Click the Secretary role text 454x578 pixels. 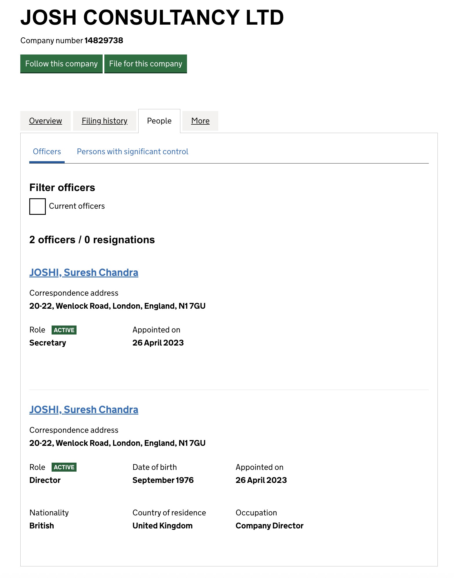point(48,343)
